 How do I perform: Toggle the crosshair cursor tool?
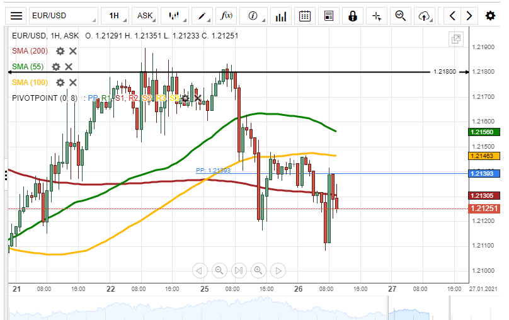point(377,16)
